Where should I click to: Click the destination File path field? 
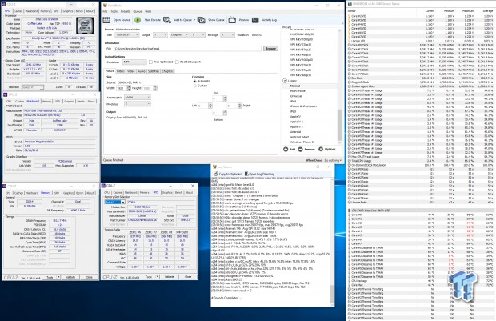click(x=187, y=49)
